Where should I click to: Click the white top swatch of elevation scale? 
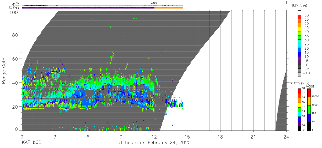tap(299, 13)
